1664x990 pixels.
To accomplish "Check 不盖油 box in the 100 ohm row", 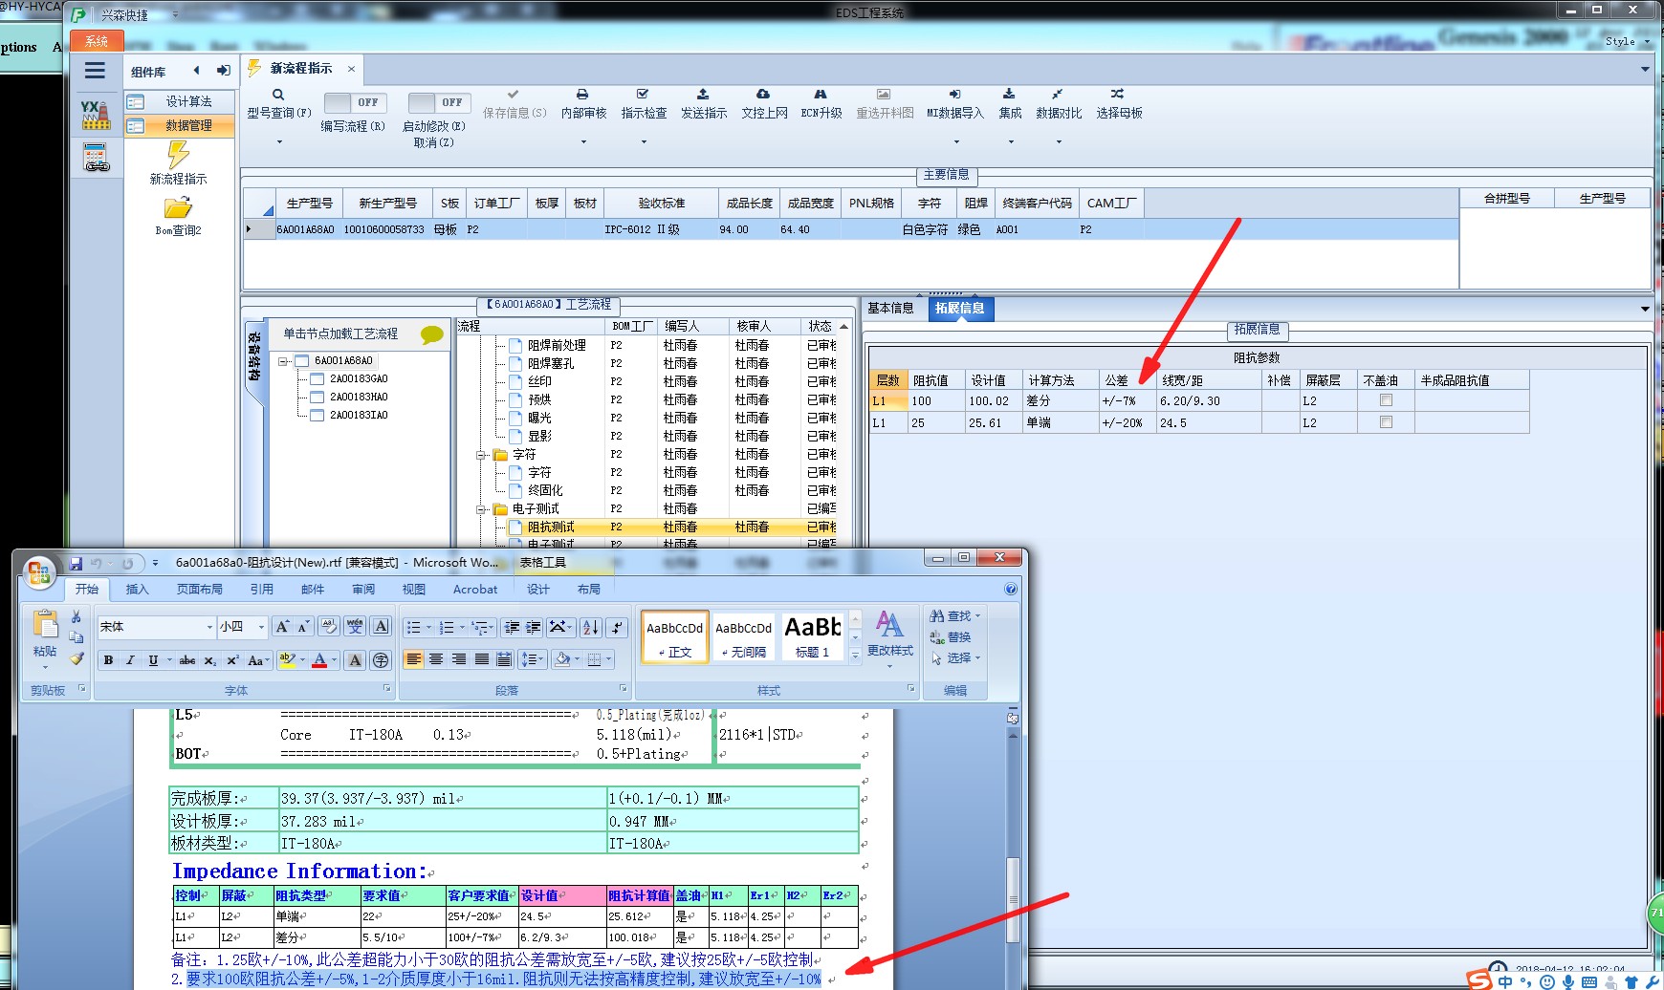I will tap(1386, 400).
